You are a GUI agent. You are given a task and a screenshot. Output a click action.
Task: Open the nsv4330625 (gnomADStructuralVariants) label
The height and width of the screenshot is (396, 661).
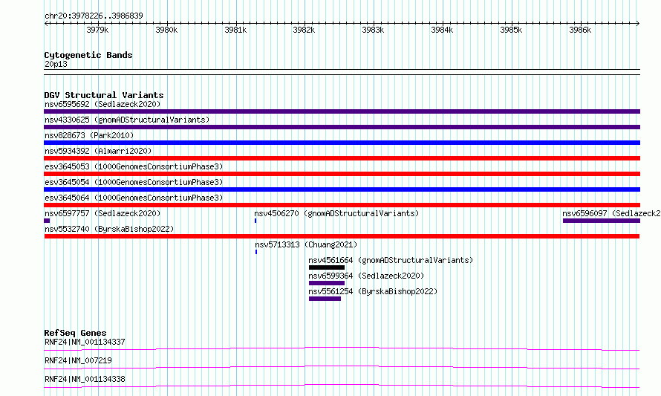[x=127, y=120]
